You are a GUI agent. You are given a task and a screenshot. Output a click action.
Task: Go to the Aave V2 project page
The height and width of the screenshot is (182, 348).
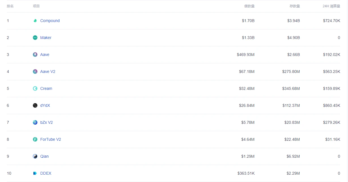pos(48,71)
